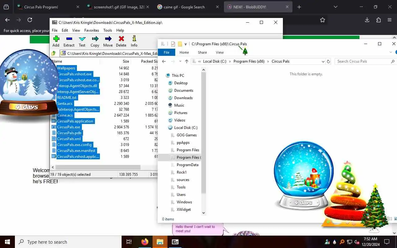The image size is (397, 248).
Task: Select GOG Games folder in navigation pane
Action: 187,135
